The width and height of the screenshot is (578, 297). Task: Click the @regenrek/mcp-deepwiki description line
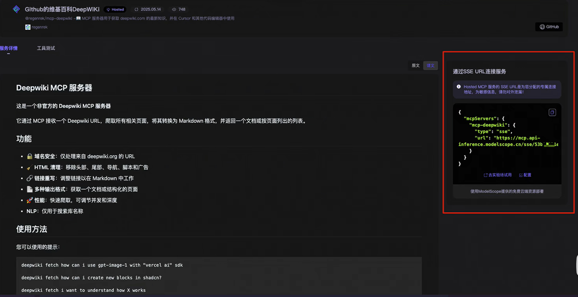[130, 18]
